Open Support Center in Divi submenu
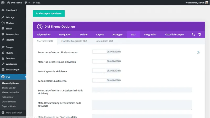Screen dimensions: 210x118 pyautogui.click(x=9, y=106)
